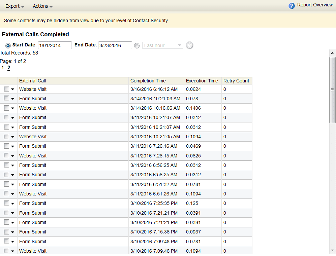Open the Report Overview help icon
This screenshot has height=256, width=336.
[292, 5]
